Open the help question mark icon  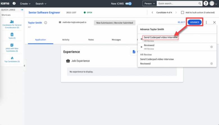(x=206, y=4)
